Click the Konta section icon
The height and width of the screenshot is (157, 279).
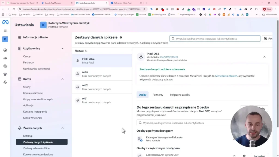click(x=20, y=79)
